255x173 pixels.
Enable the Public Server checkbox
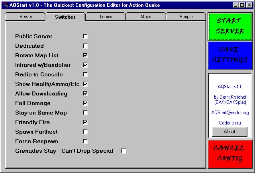[85, 36]
